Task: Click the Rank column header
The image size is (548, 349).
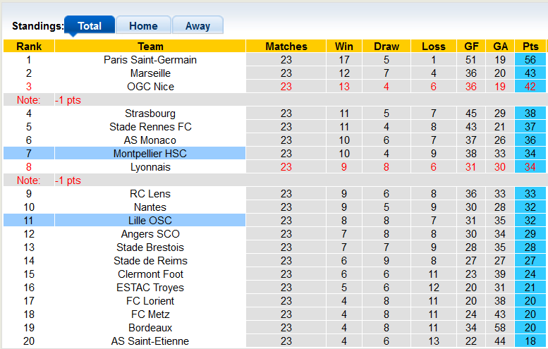Action: [x=29, y=47]
